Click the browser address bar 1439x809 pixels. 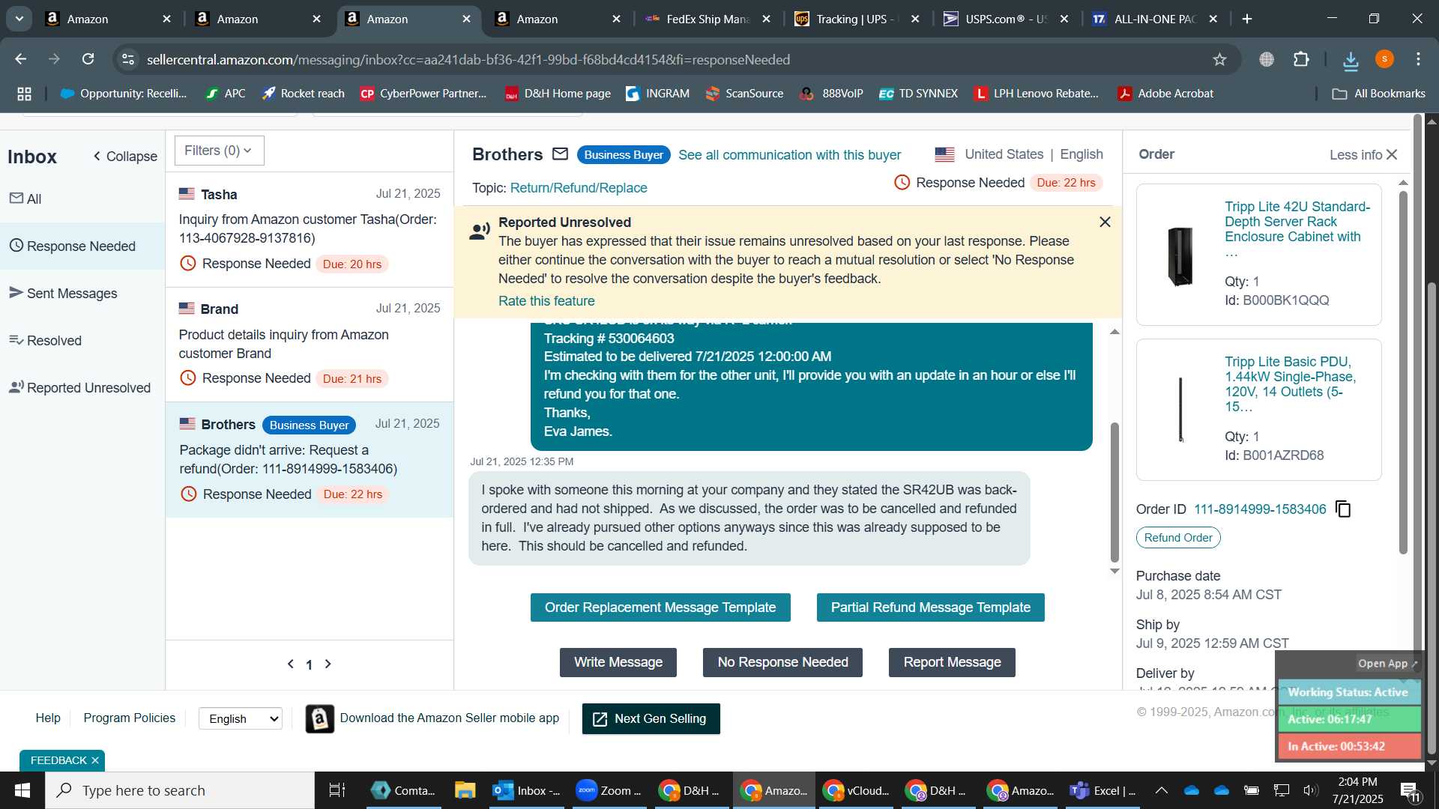675,59
